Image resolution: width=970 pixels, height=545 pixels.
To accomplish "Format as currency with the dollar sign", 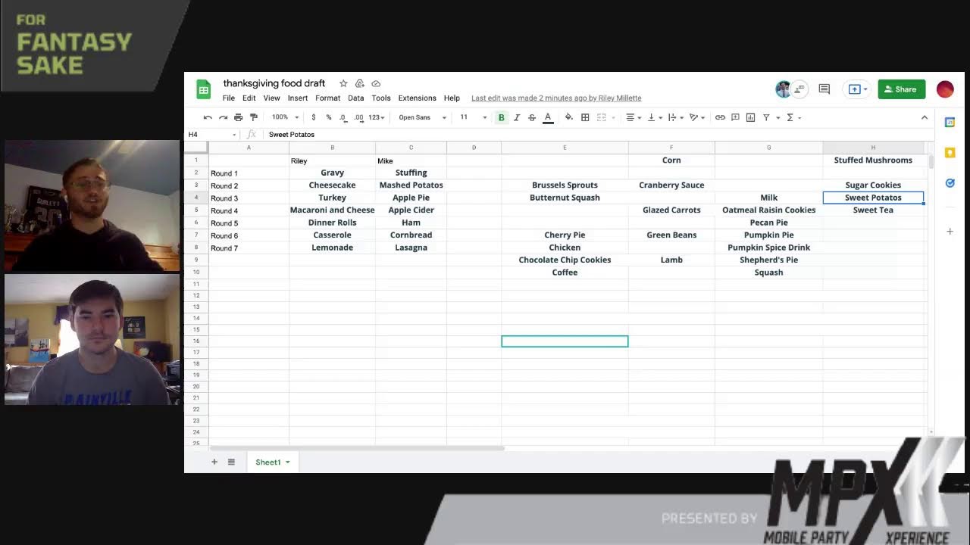I will point(314,117).
